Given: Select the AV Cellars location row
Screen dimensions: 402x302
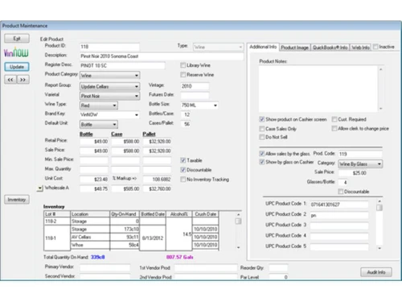Looking at the screenshot, I should tap(90, 237).
